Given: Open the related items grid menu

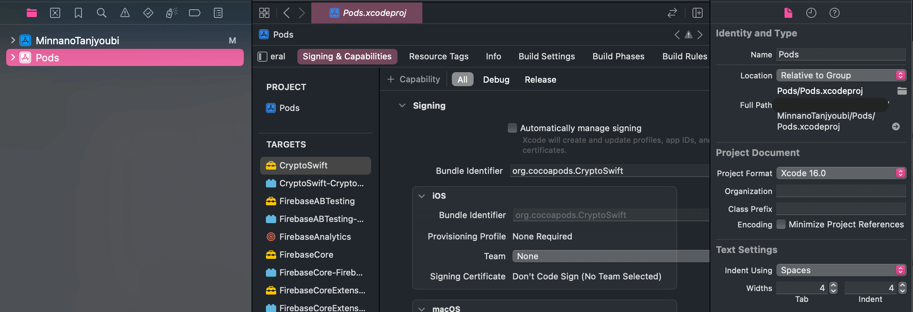Looking at the screenshot, I should click(264, 13).
